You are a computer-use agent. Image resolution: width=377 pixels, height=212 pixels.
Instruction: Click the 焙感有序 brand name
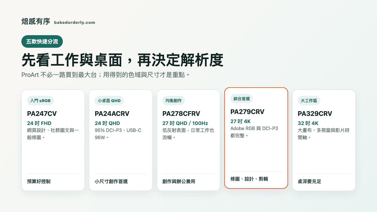36,22
